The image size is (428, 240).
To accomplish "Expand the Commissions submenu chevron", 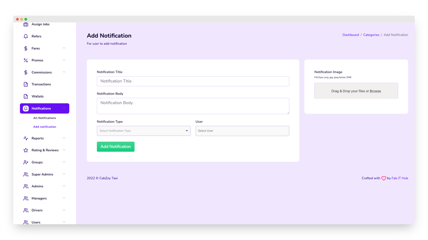I will (64, 72).
